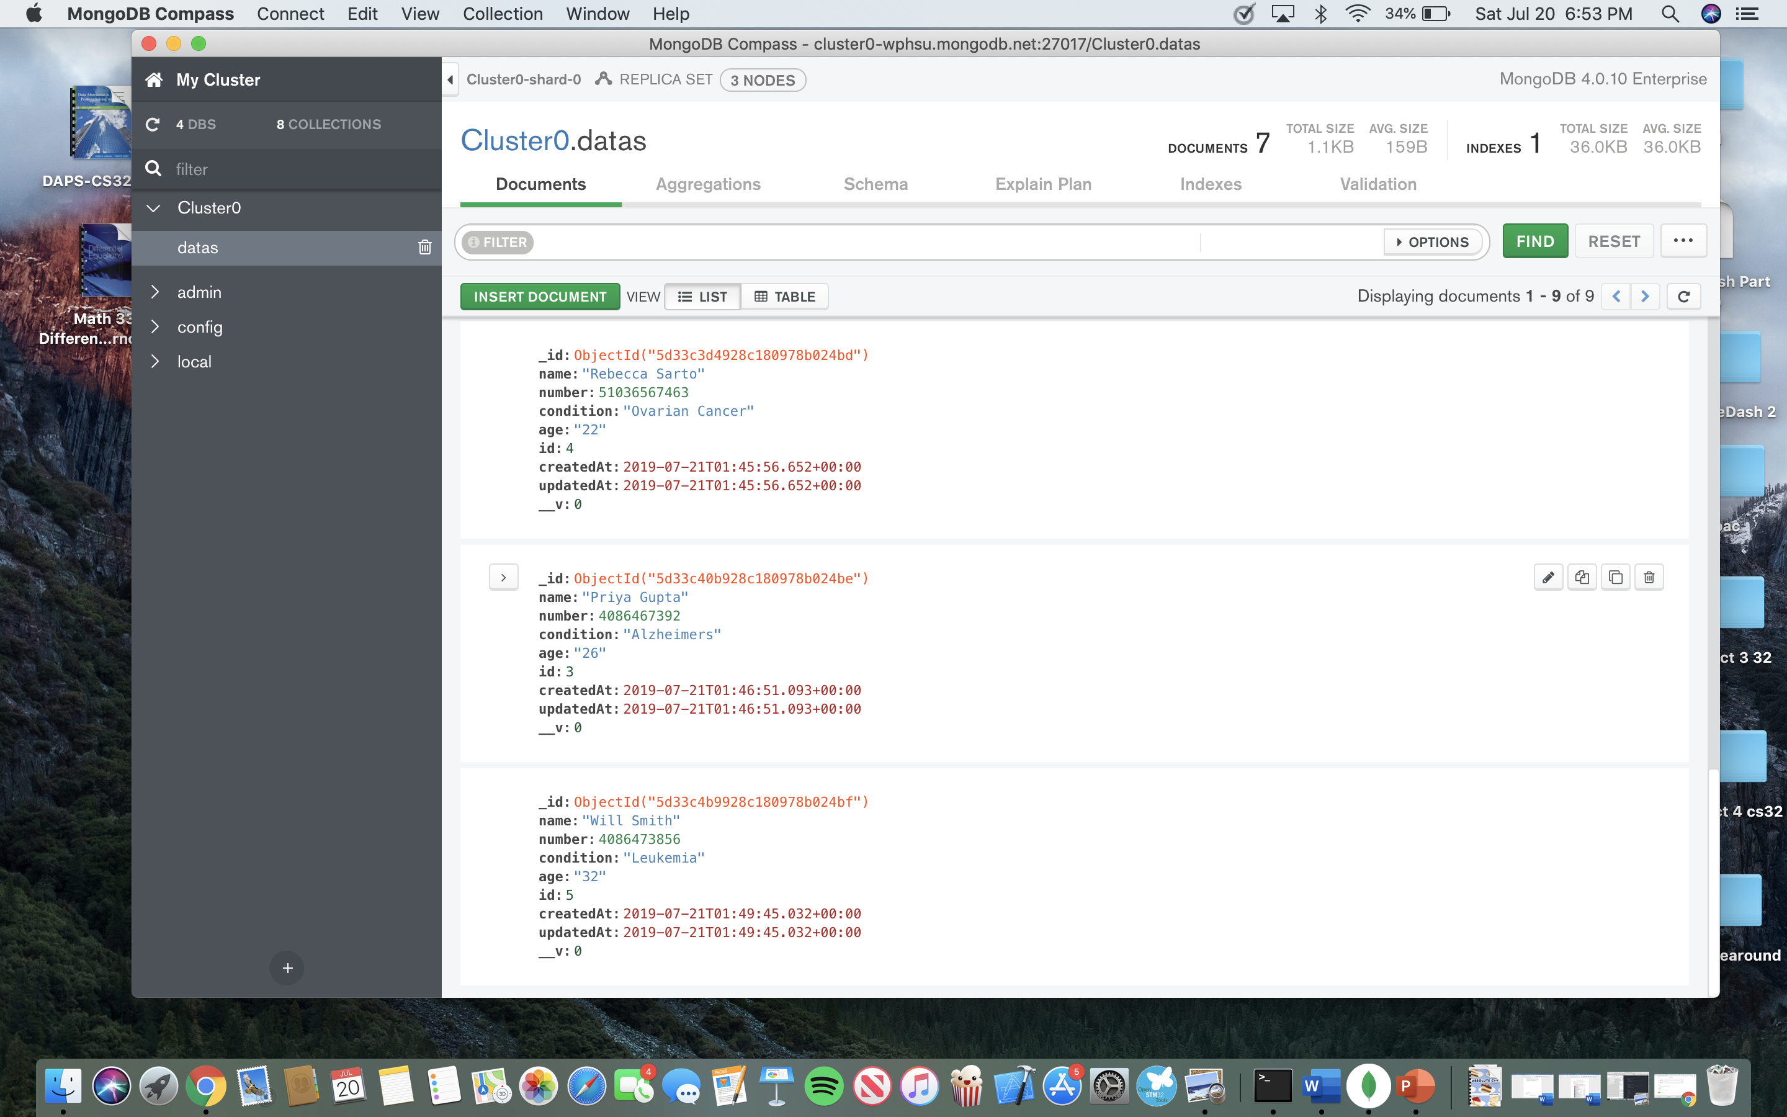The height and width of the screenshot is (1117, 1787).
Task: Click the clone document icon
Action: tap(1616, 577)
